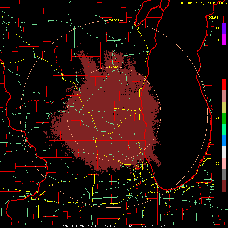Click the BD yellow legend swatch
This screenshot has height=228, width=228.
(x=224, y=107)
